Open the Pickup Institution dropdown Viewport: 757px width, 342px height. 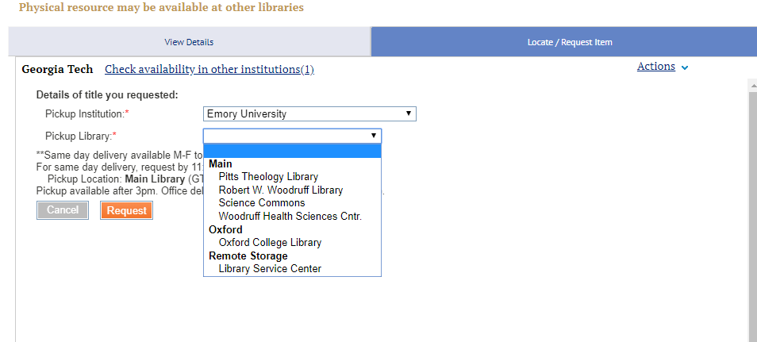click(x=309, y=114)
